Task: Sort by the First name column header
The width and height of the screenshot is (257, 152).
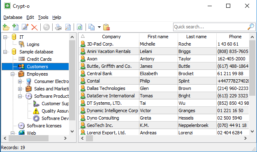Action: (158, 37)
